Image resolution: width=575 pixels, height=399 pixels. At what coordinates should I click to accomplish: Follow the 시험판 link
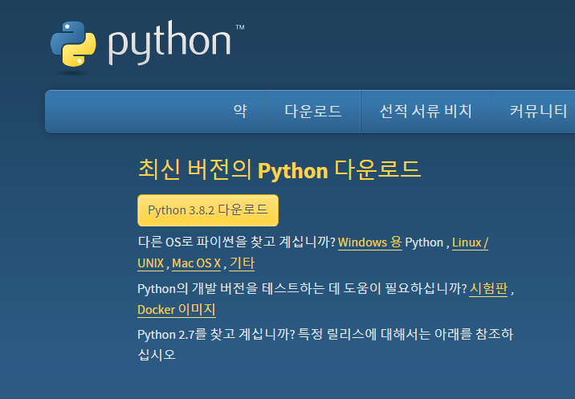tap(488, 289)
